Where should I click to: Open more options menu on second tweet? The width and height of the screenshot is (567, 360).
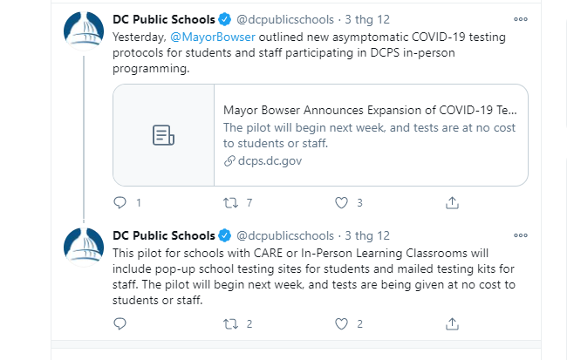[521, 235]
